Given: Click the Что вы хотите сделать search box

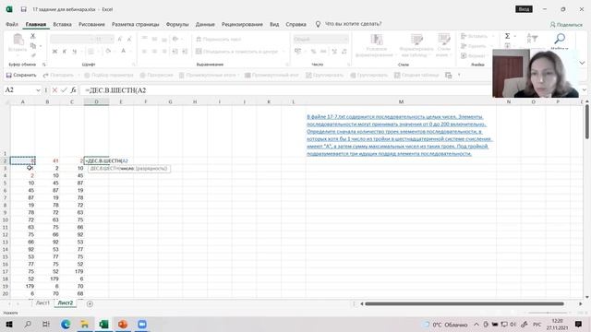Looking at the screenshot, I should (353, 24).
